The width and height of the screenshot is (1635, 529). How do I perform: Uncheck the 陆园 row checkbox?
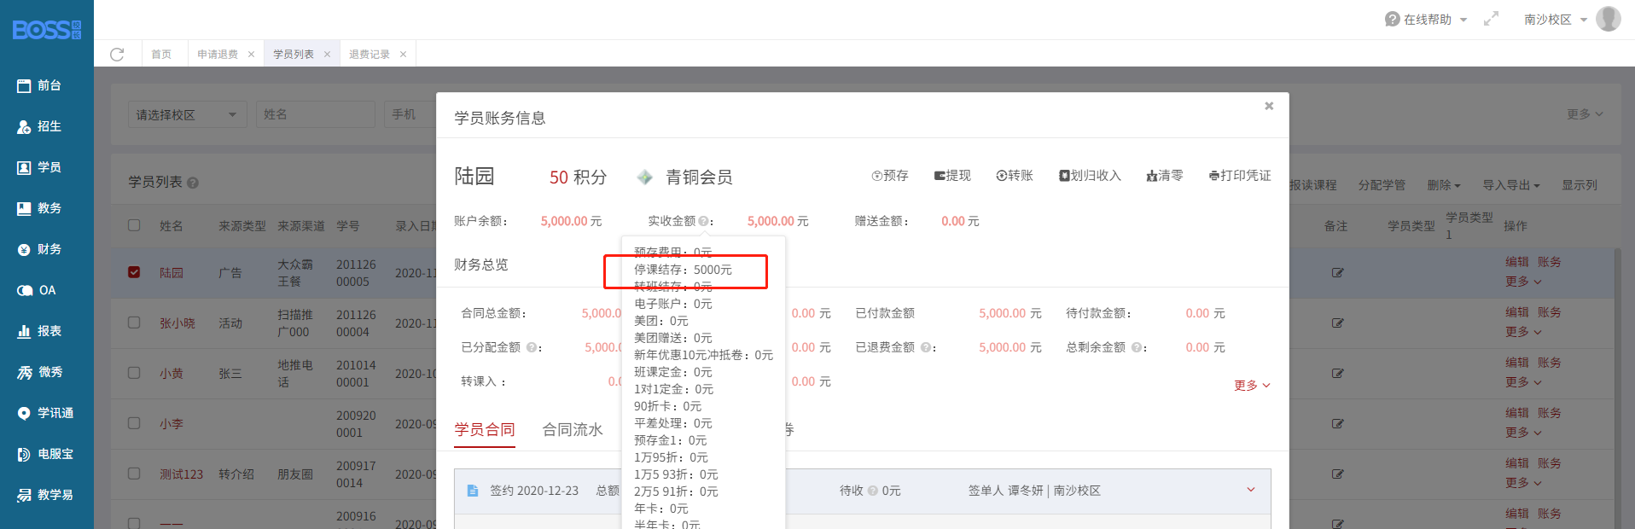134,272
